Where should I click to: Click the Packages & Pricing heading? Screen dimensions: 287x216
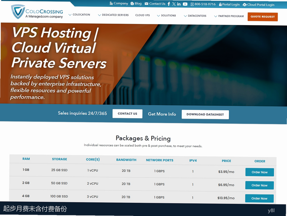coord(143,138)
